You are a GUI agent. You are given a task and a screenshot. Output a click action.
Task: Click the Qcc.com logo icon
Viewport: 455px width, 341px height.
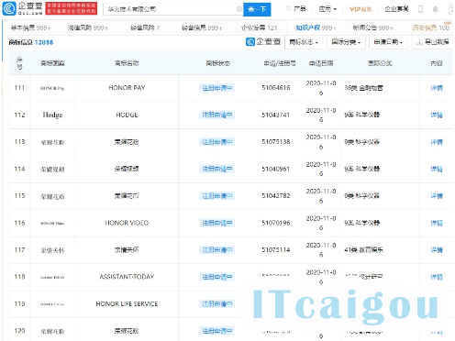point(9,8)
